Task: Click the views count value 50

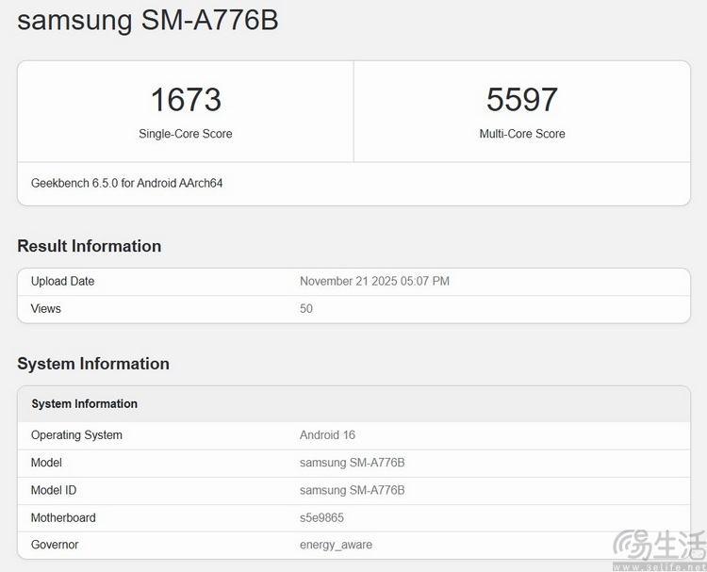Action: [x=306, y=308]
